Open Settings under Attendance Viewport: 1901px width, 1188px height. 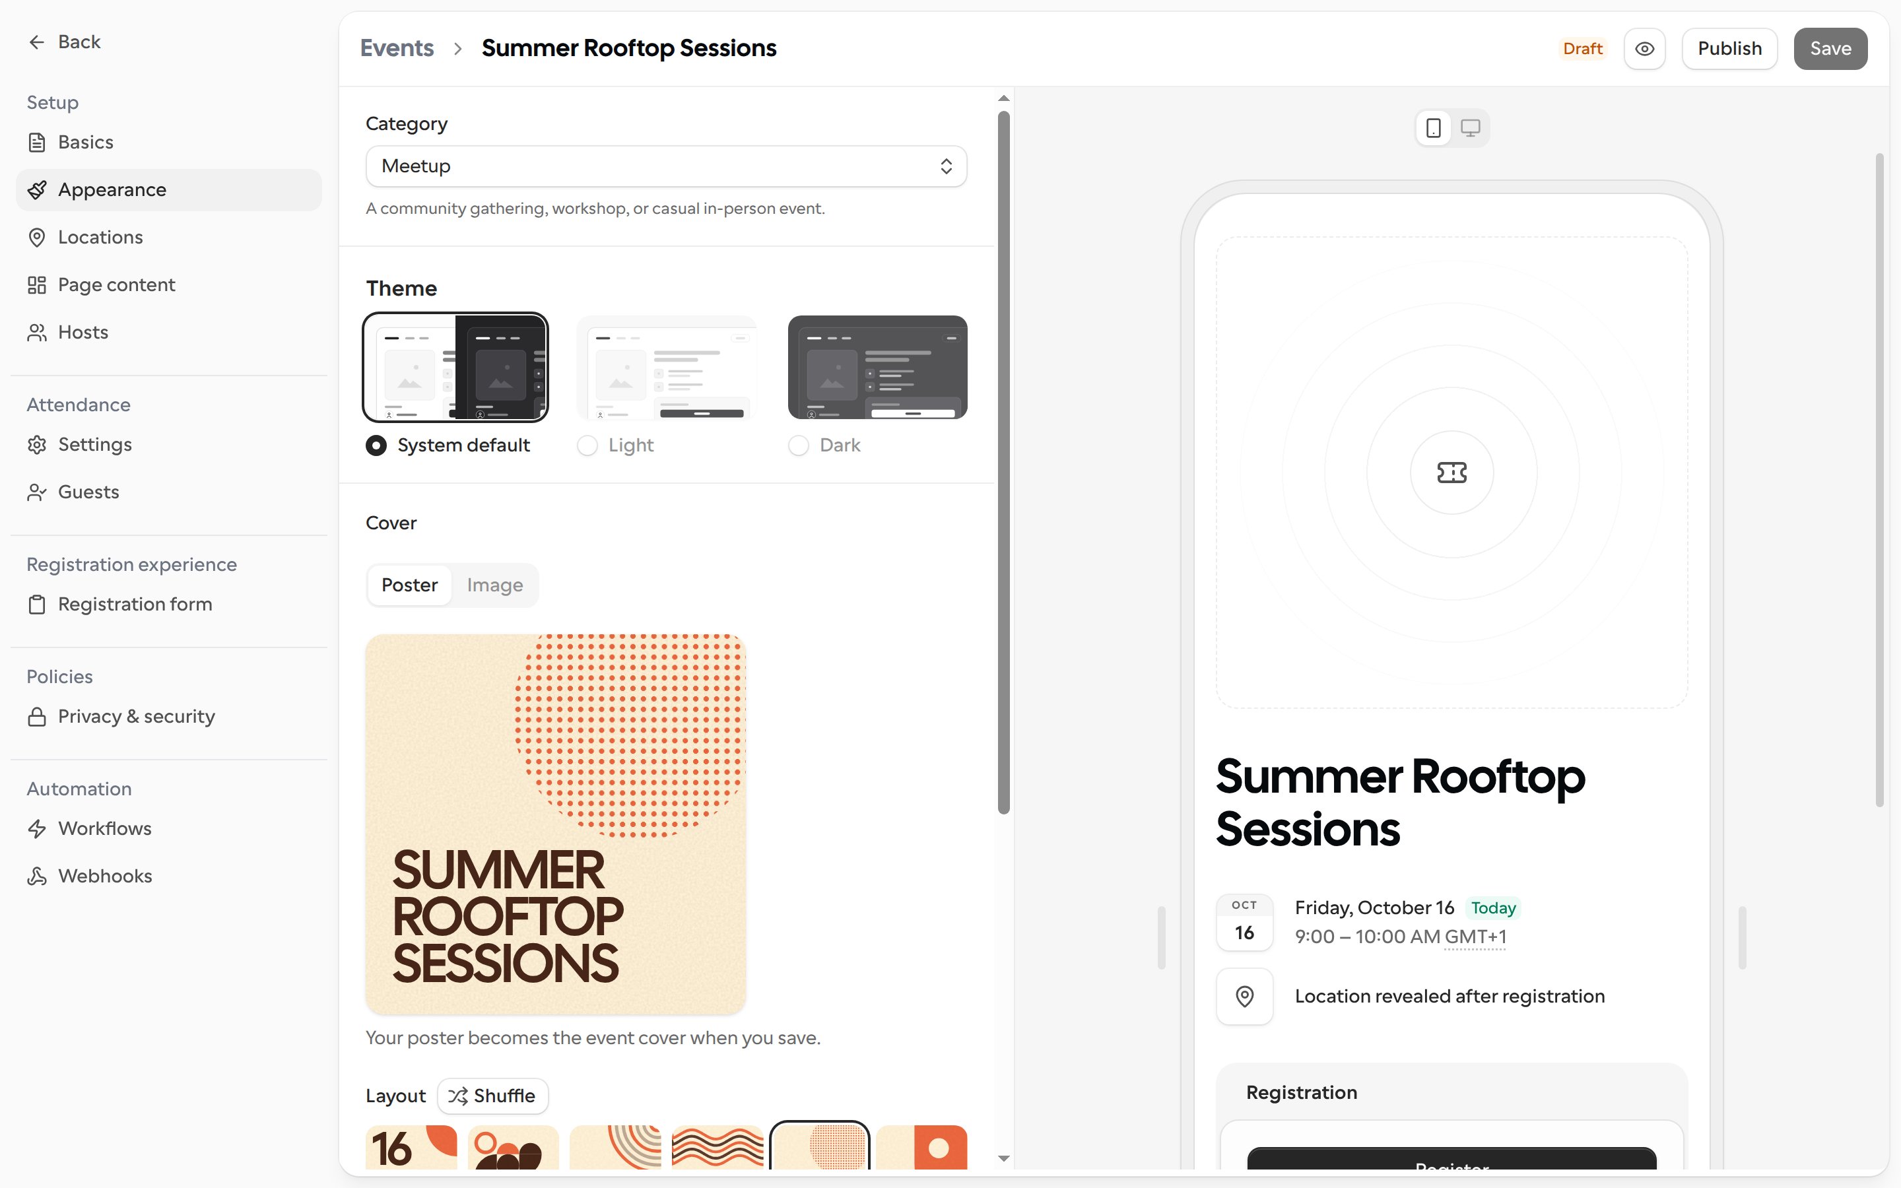click(169, 445)
